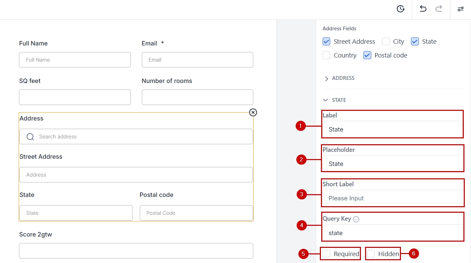Click the Short Label input field
Viewport: 471px width, 263px height.
(392, 198)
